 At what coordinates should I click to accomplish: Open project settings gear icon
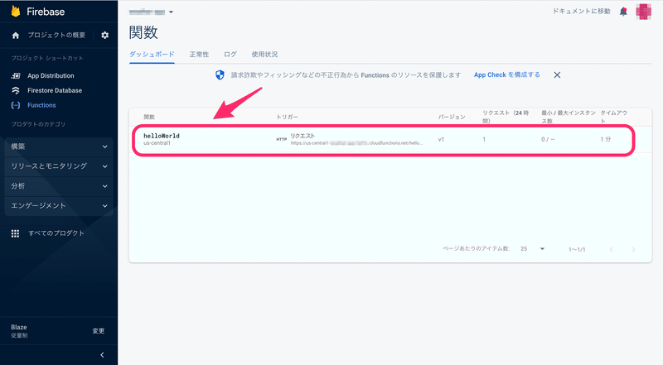point(105,35)
